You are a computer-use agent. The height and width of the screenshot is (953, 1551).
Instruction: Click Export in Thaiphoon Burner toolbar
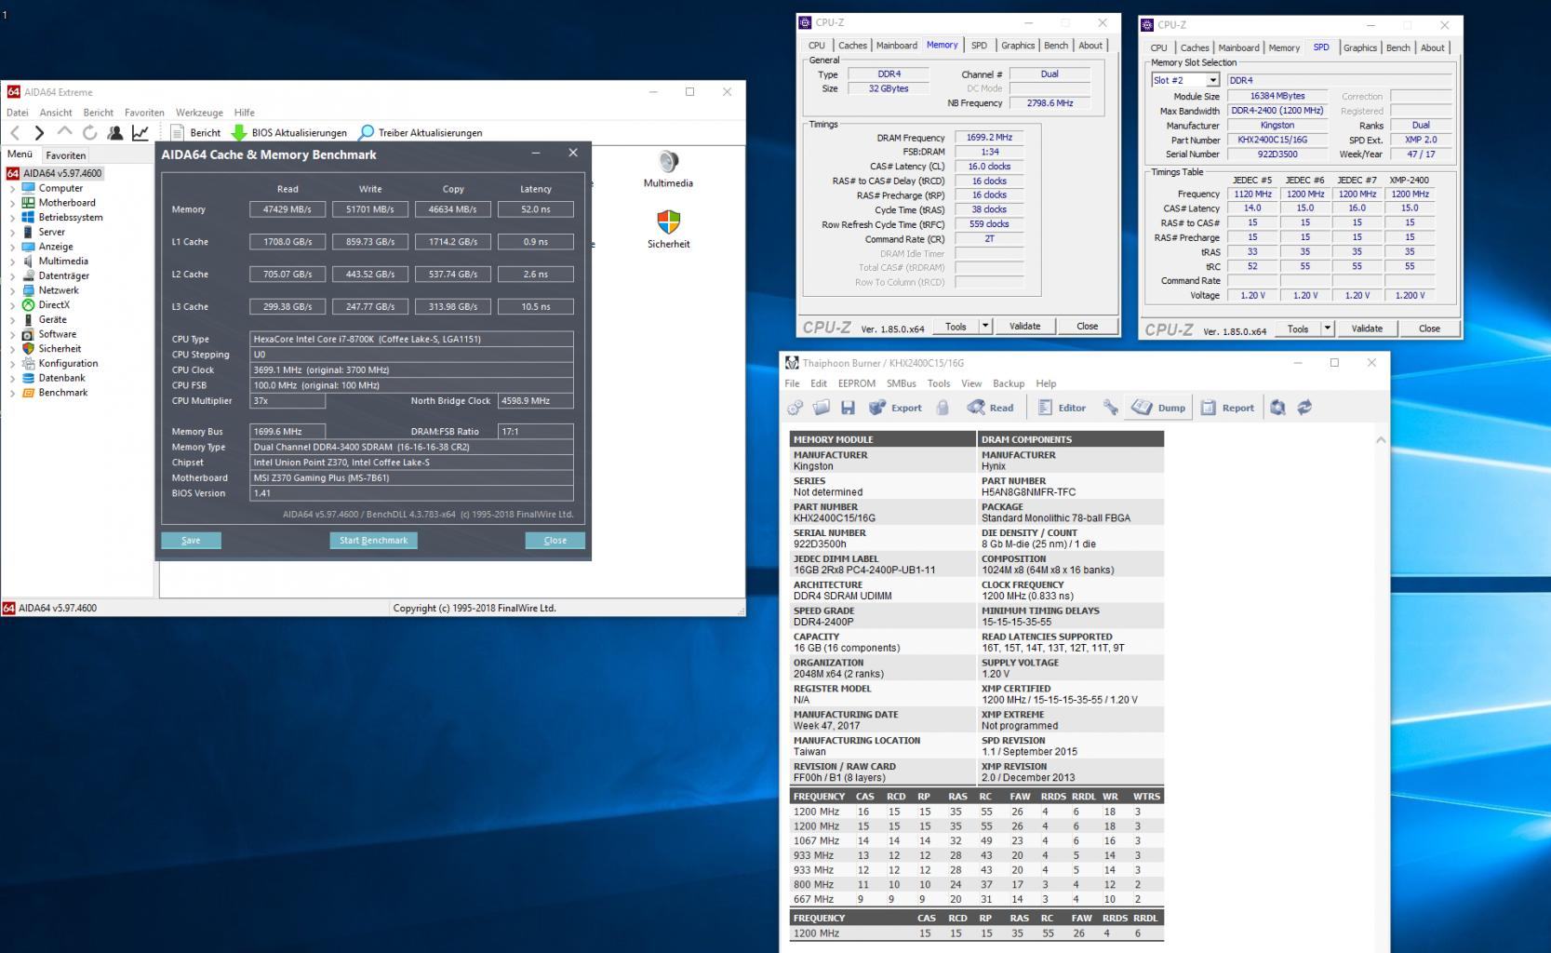click(895, 408)
